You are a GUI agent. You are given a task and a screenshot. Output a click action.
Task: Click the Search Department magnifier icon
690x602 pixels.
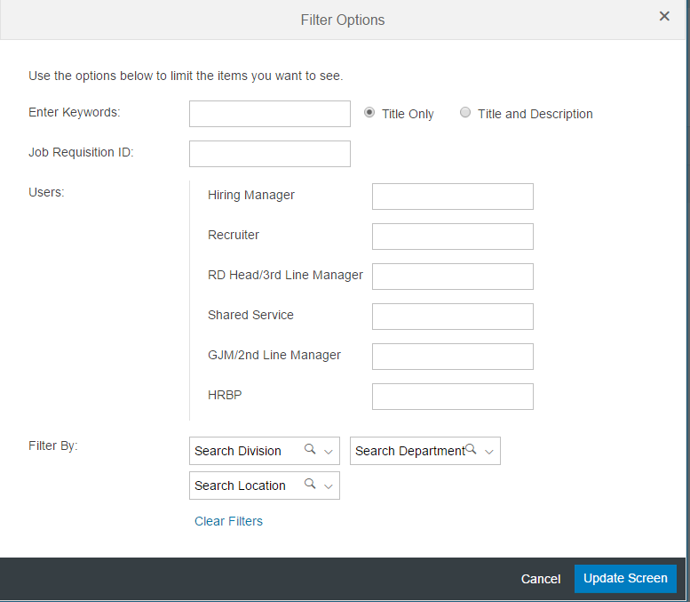tap(471, 449)
